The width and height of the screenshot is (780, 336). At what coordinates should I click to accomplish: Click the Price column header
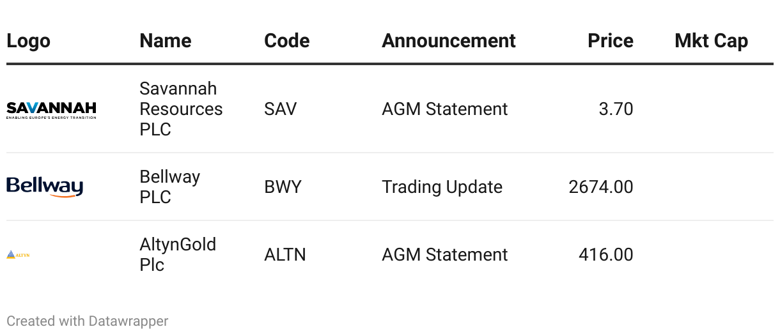click(610, 41)
